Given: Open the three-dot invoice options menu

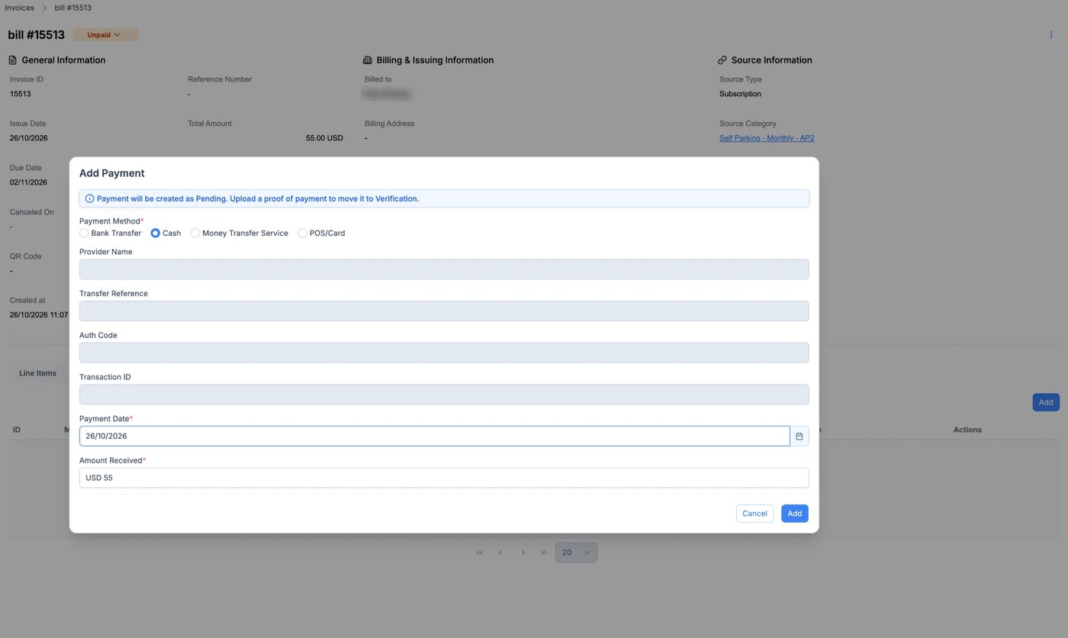Looking at the screenshot, I should coord(1050,35).
